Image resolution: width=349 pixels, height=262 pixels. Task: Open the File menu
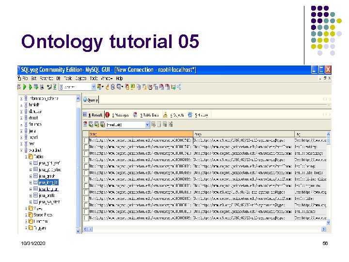25,78
